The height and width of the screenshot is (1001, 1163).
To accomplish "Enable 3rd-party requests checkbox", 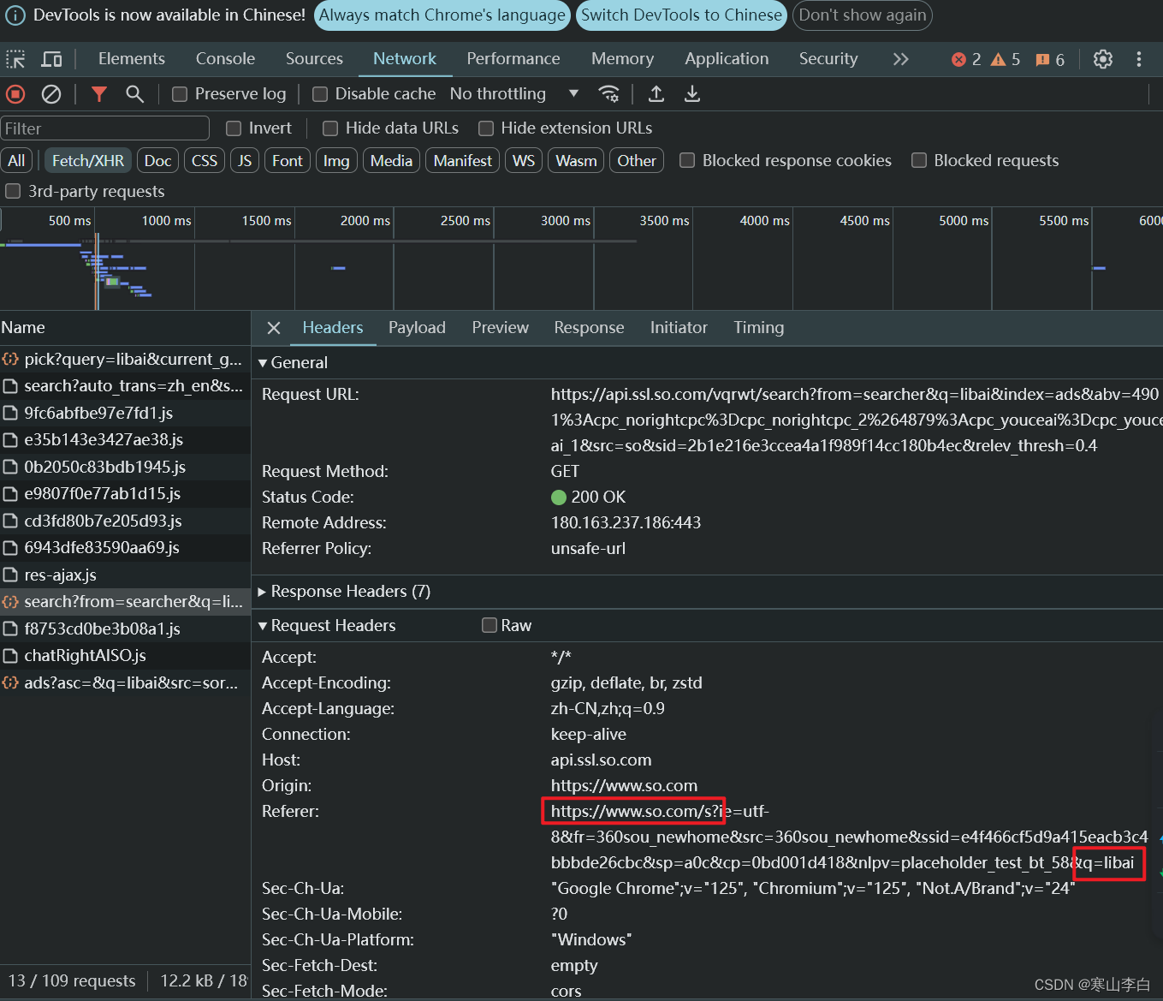I will tap(13, 192).
